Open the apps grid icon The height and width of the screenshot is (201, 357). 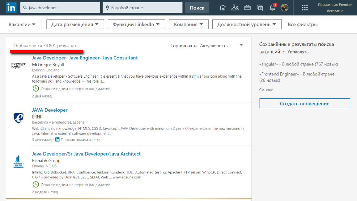tap(305, 8)
